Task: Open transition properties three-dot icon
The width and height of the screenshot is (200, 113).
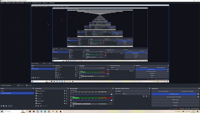Action: pyautogui.click(x=149, y=96)
